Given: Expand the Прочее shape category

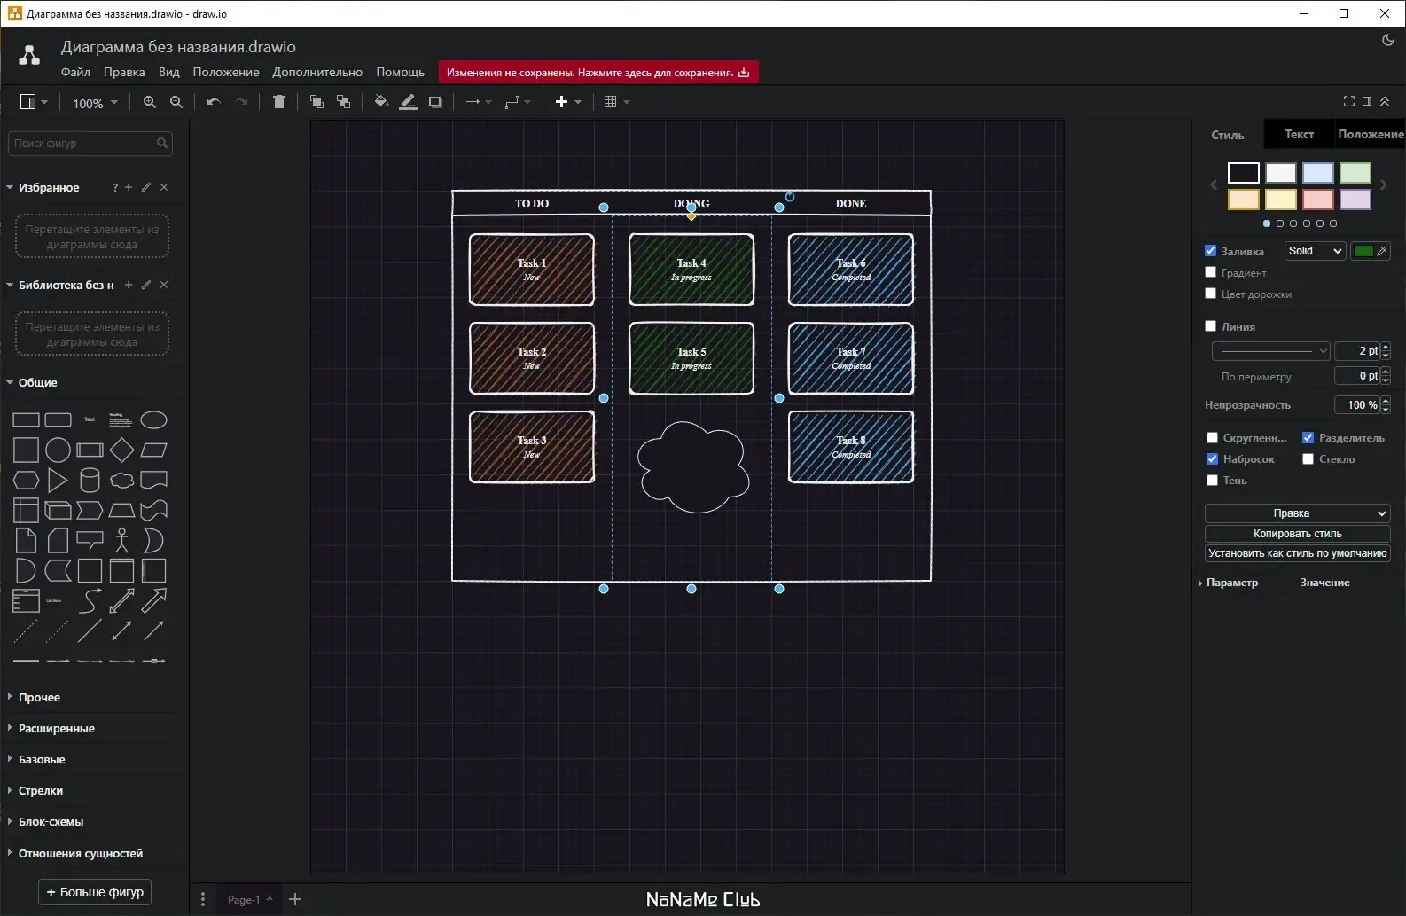Looking at the screenshot, I should coord(39,697).
